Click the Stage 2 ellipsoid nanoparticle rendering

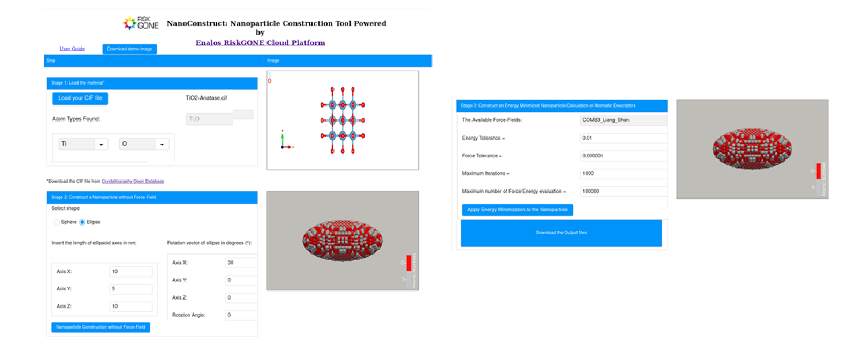(342, 239)
